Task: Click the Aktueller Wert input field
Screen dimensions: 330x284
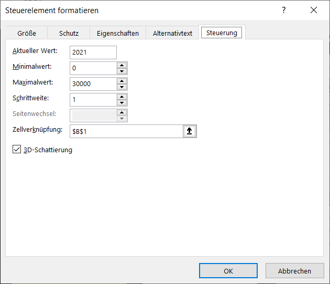Action: 93,52
